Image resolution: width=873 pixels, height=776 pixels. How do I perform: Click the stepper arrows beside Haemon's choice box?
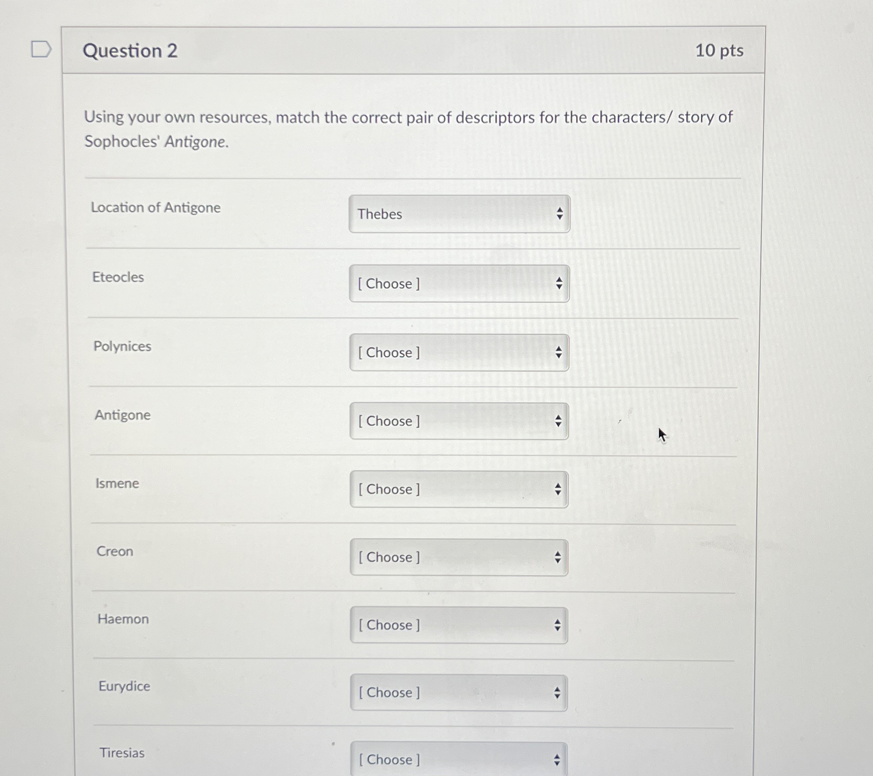559,625
